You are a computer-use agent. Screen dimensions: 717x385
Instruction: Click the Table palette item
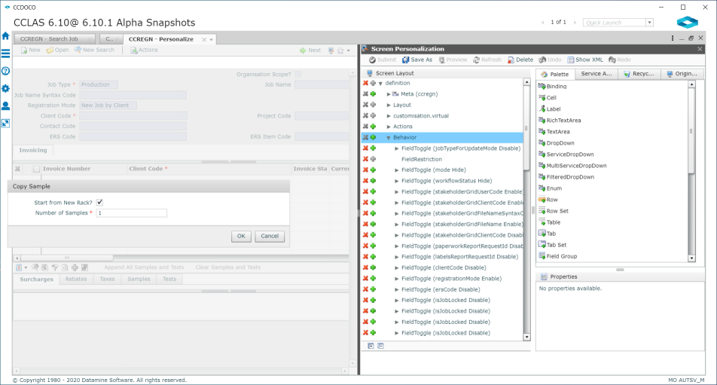(549, 222)
